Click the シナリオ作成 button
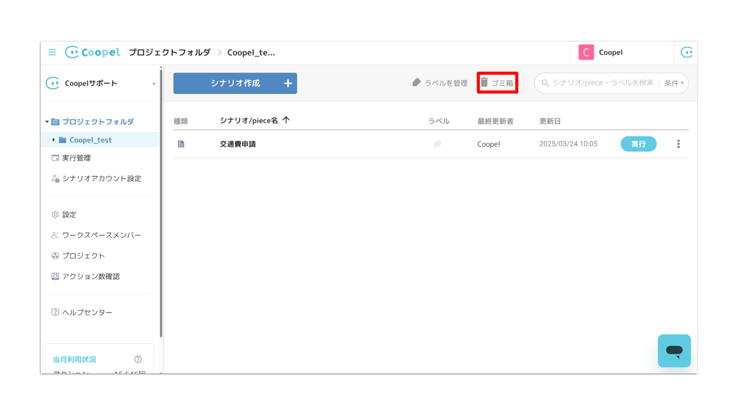 tap(235, 83)
